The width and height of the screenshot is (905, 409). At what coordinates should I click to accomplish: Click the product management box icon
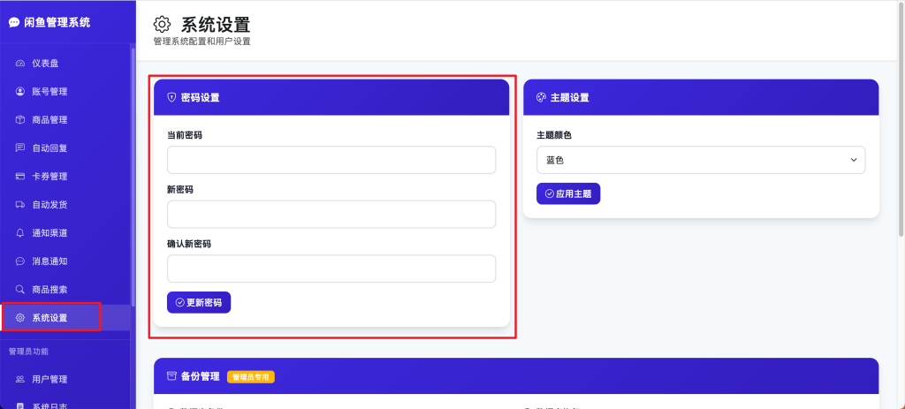tap(20, 120)
